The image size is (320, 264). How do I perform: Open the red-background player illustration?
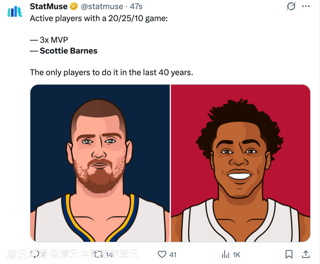241,163
